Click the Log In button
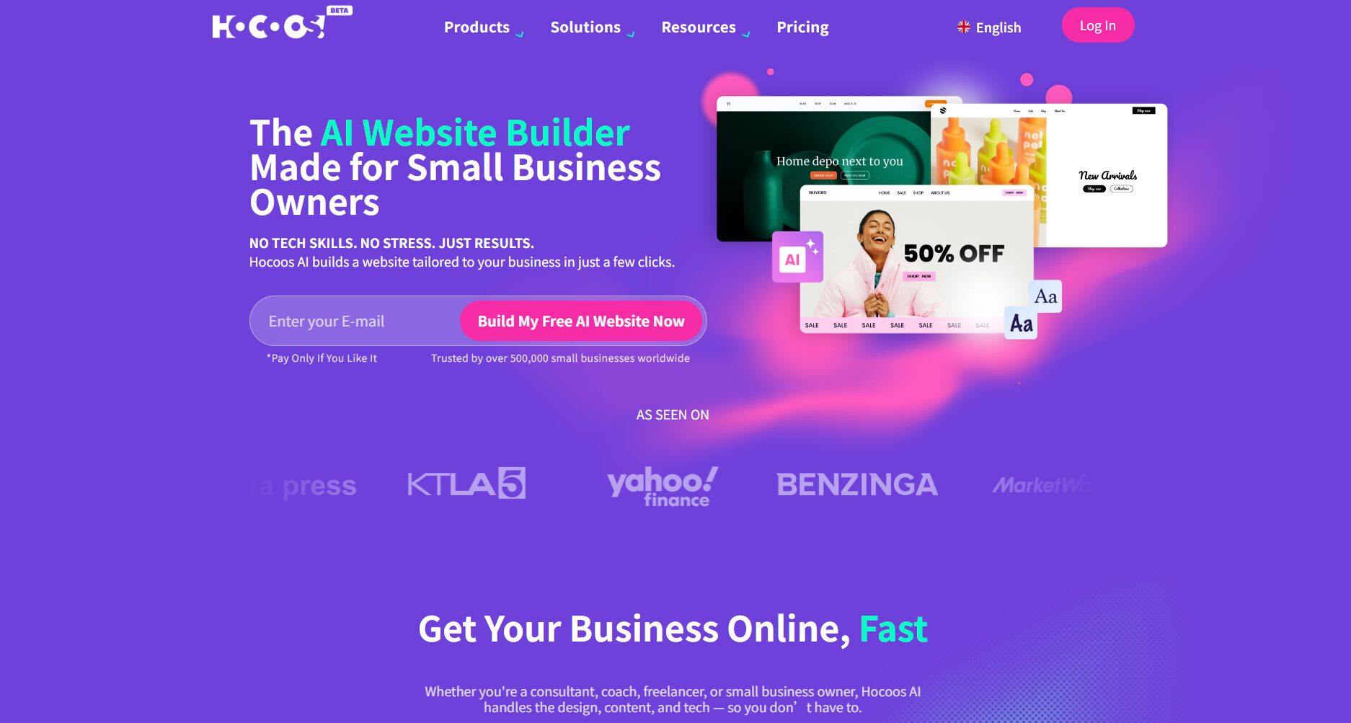This screenshot has height=723, width=1351. [1098, 25]
